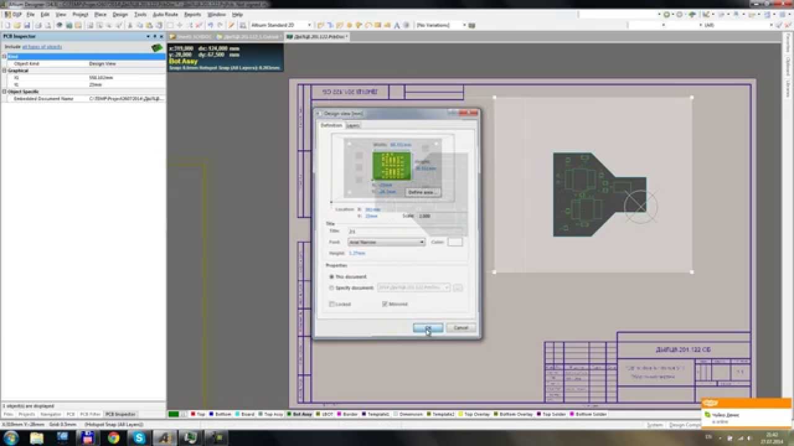
Task: Click the Embedded Document Name row
Action: click(84, 98)
